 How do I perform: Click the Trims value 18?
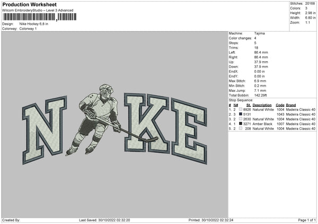click(x=256, y=48)
